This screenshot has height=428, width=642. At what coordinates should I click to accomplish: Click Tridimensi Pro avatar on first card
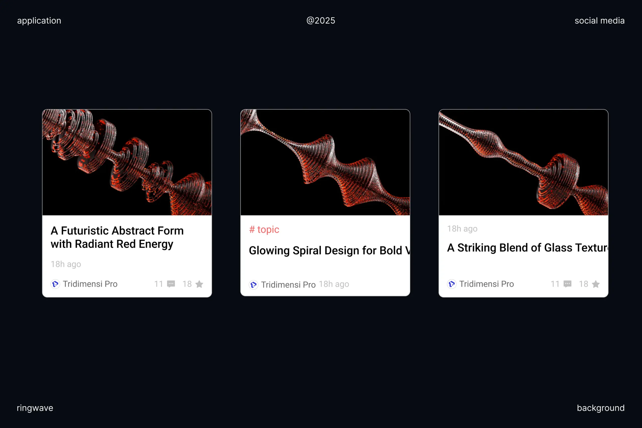point(55,284)
